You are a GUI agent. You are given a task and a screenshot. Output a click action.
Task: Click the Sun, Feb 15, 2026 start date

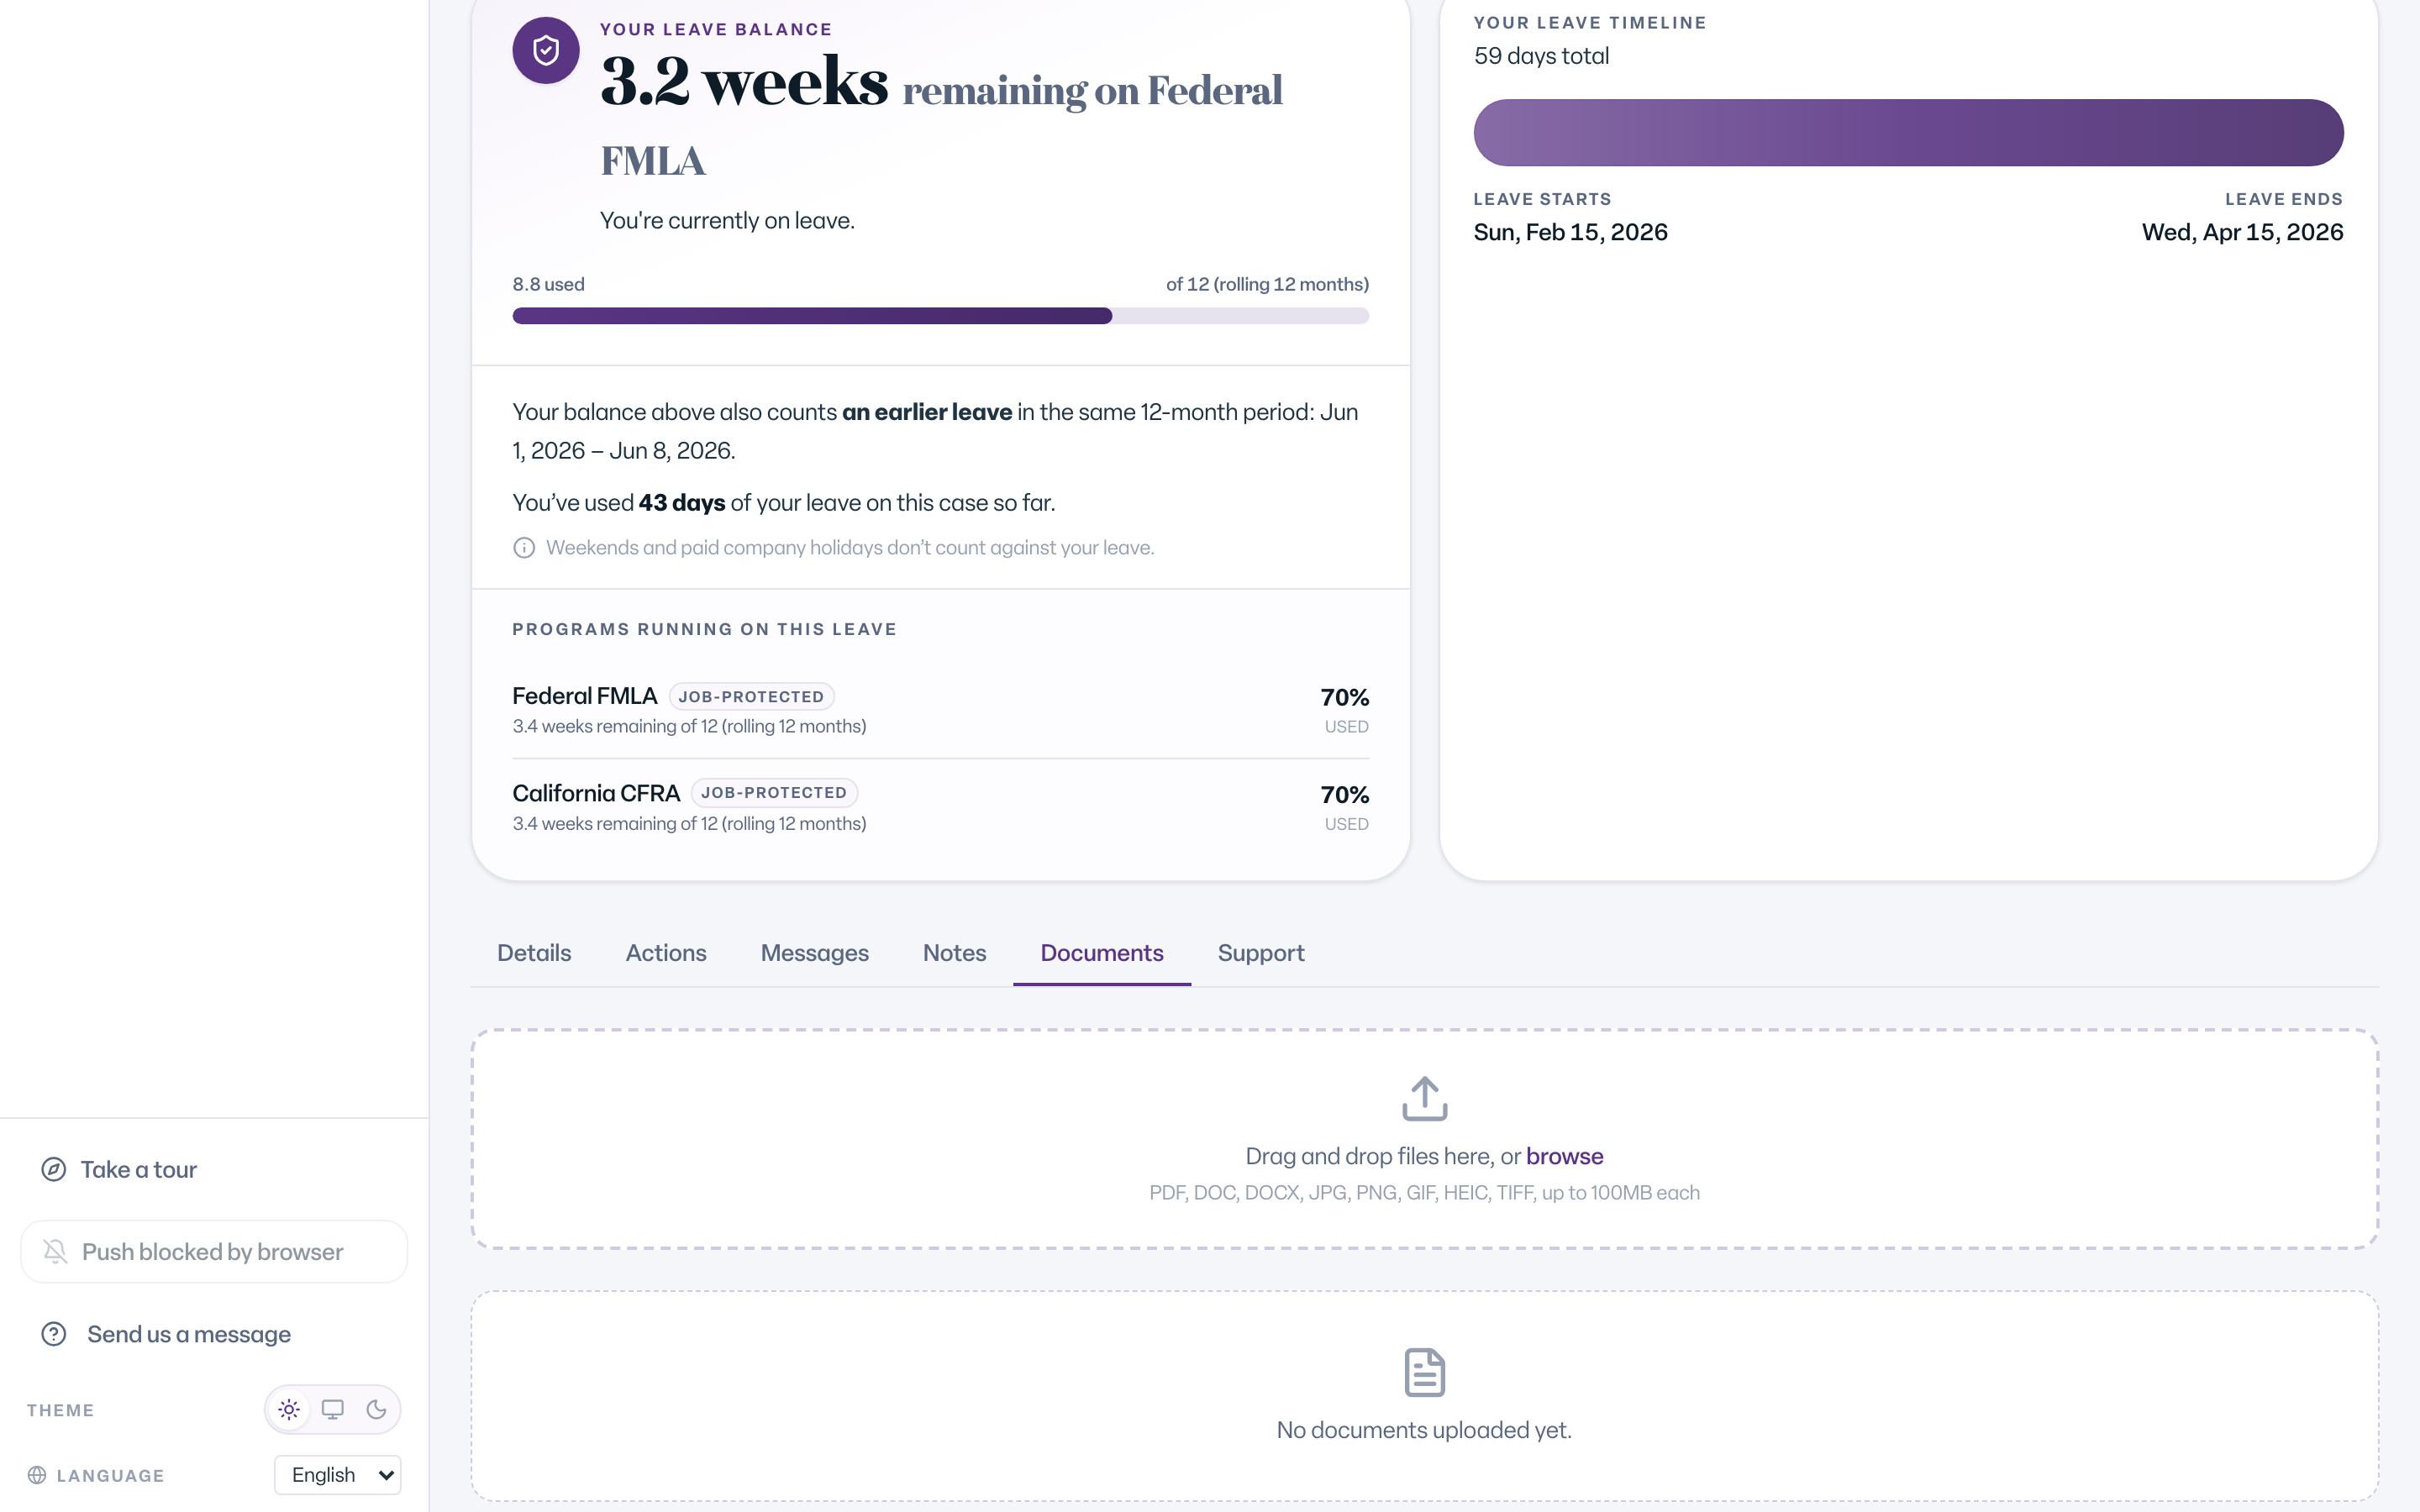(1570, 232)
